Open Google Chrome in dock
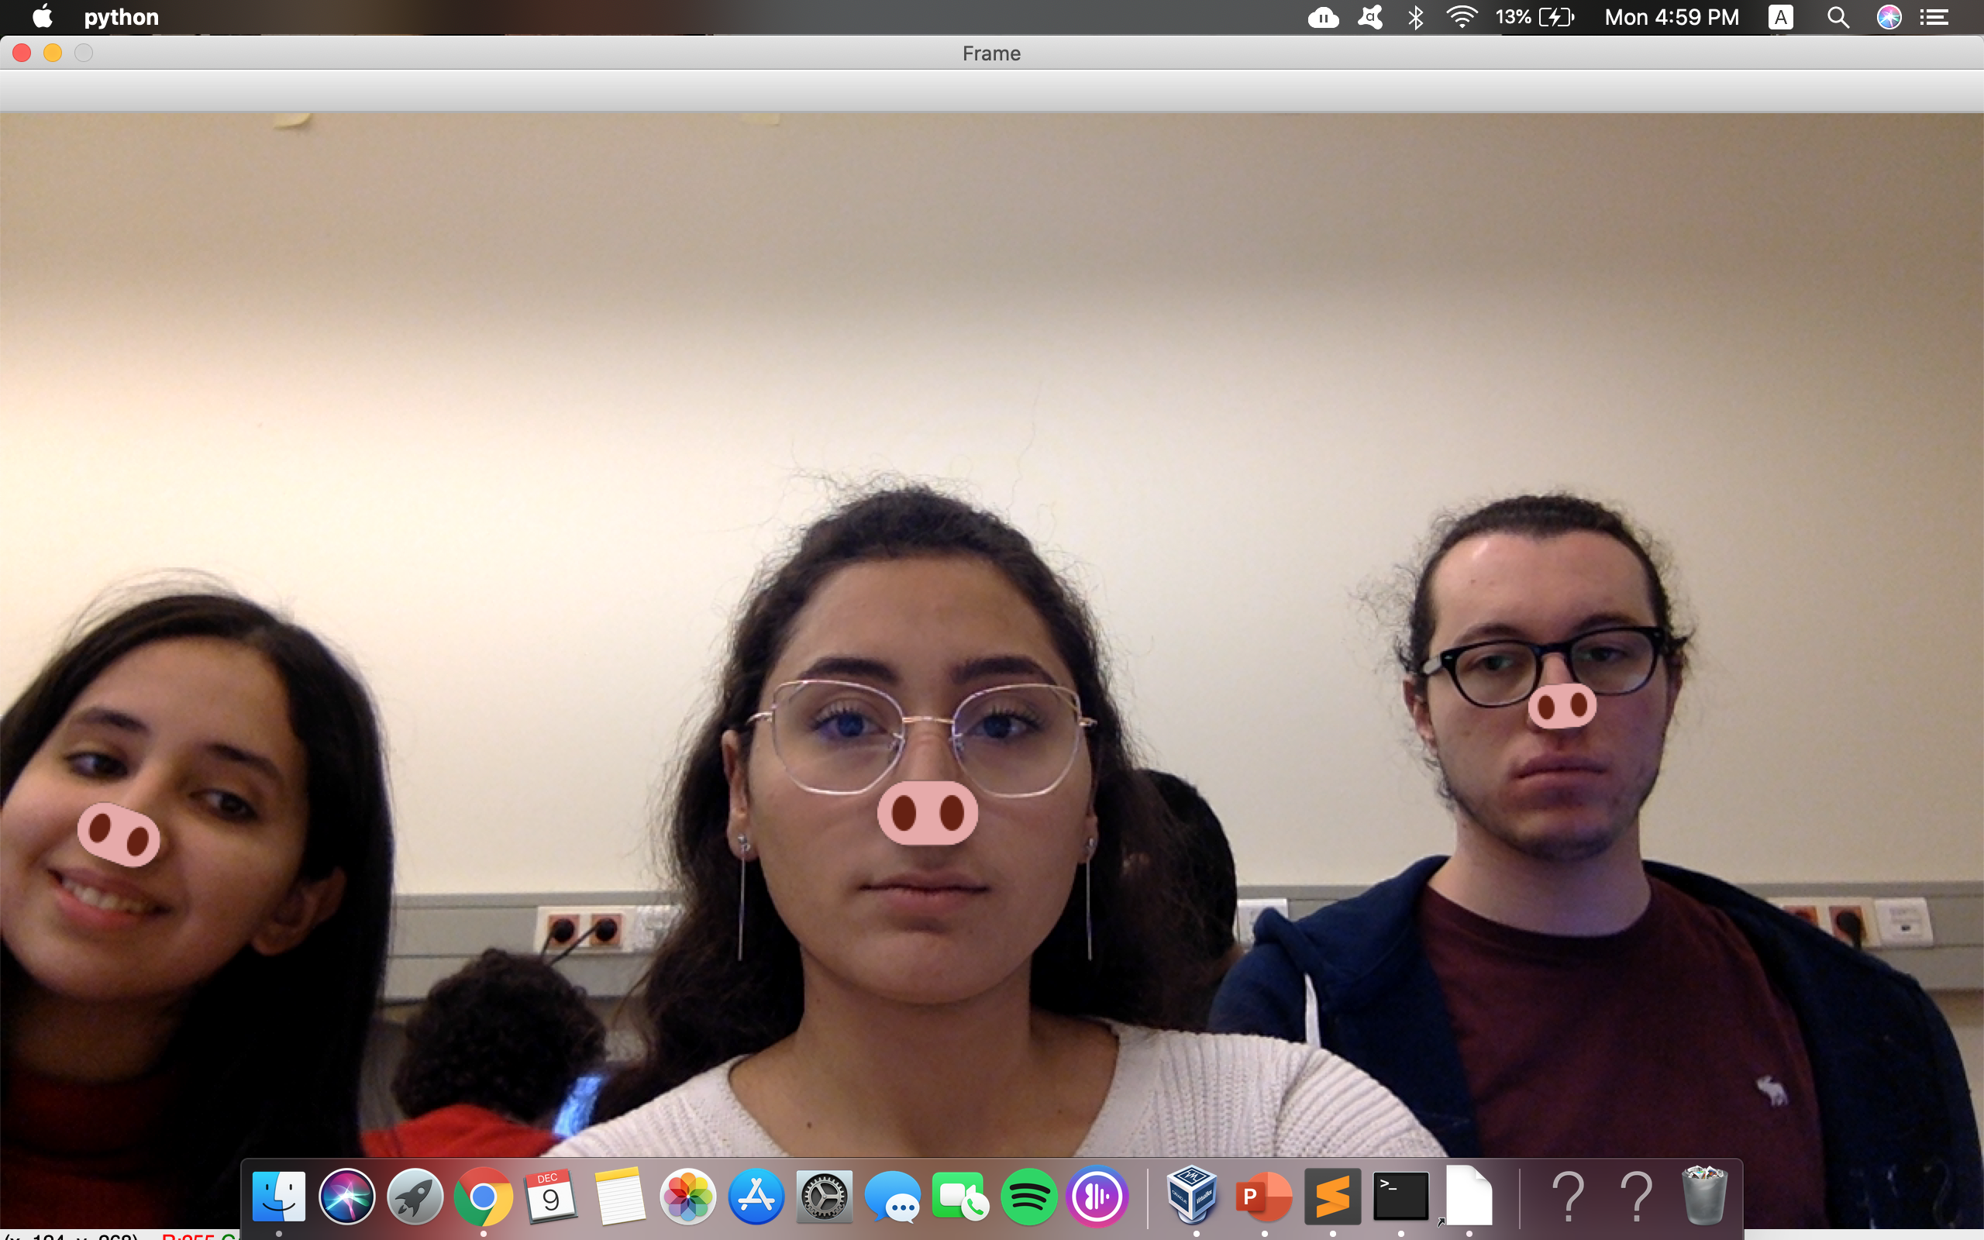Image resolution: width=1984 pixels, height=1240 pixels. [483, 1197]
